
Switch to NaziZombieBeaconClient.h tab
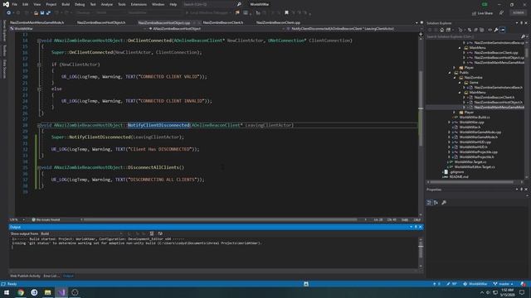(x=223, y=22)
